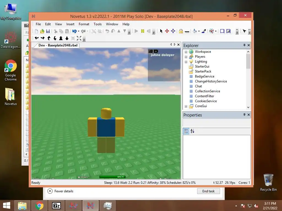Click the Open file folder icon
The image size is (282, 211).
click(x=42, y=31)
